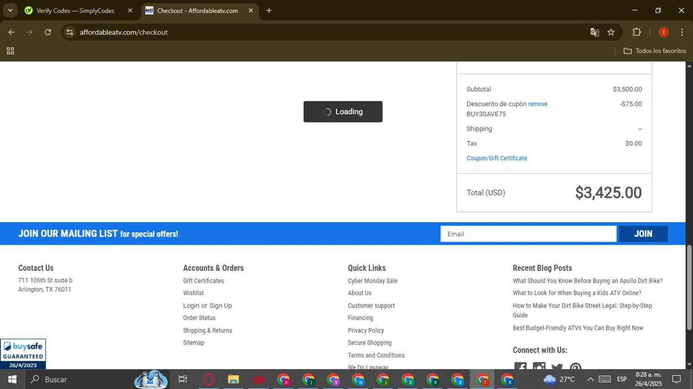This screenshot has width=693, height=389.
Task: Open a new browser tab
Action: tap(269, 11)
